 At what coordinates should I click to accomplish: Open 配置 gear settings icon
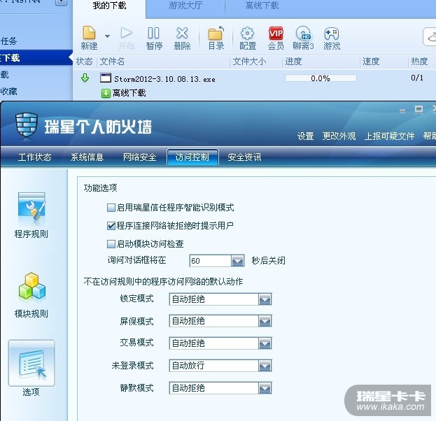pos(247,34)
